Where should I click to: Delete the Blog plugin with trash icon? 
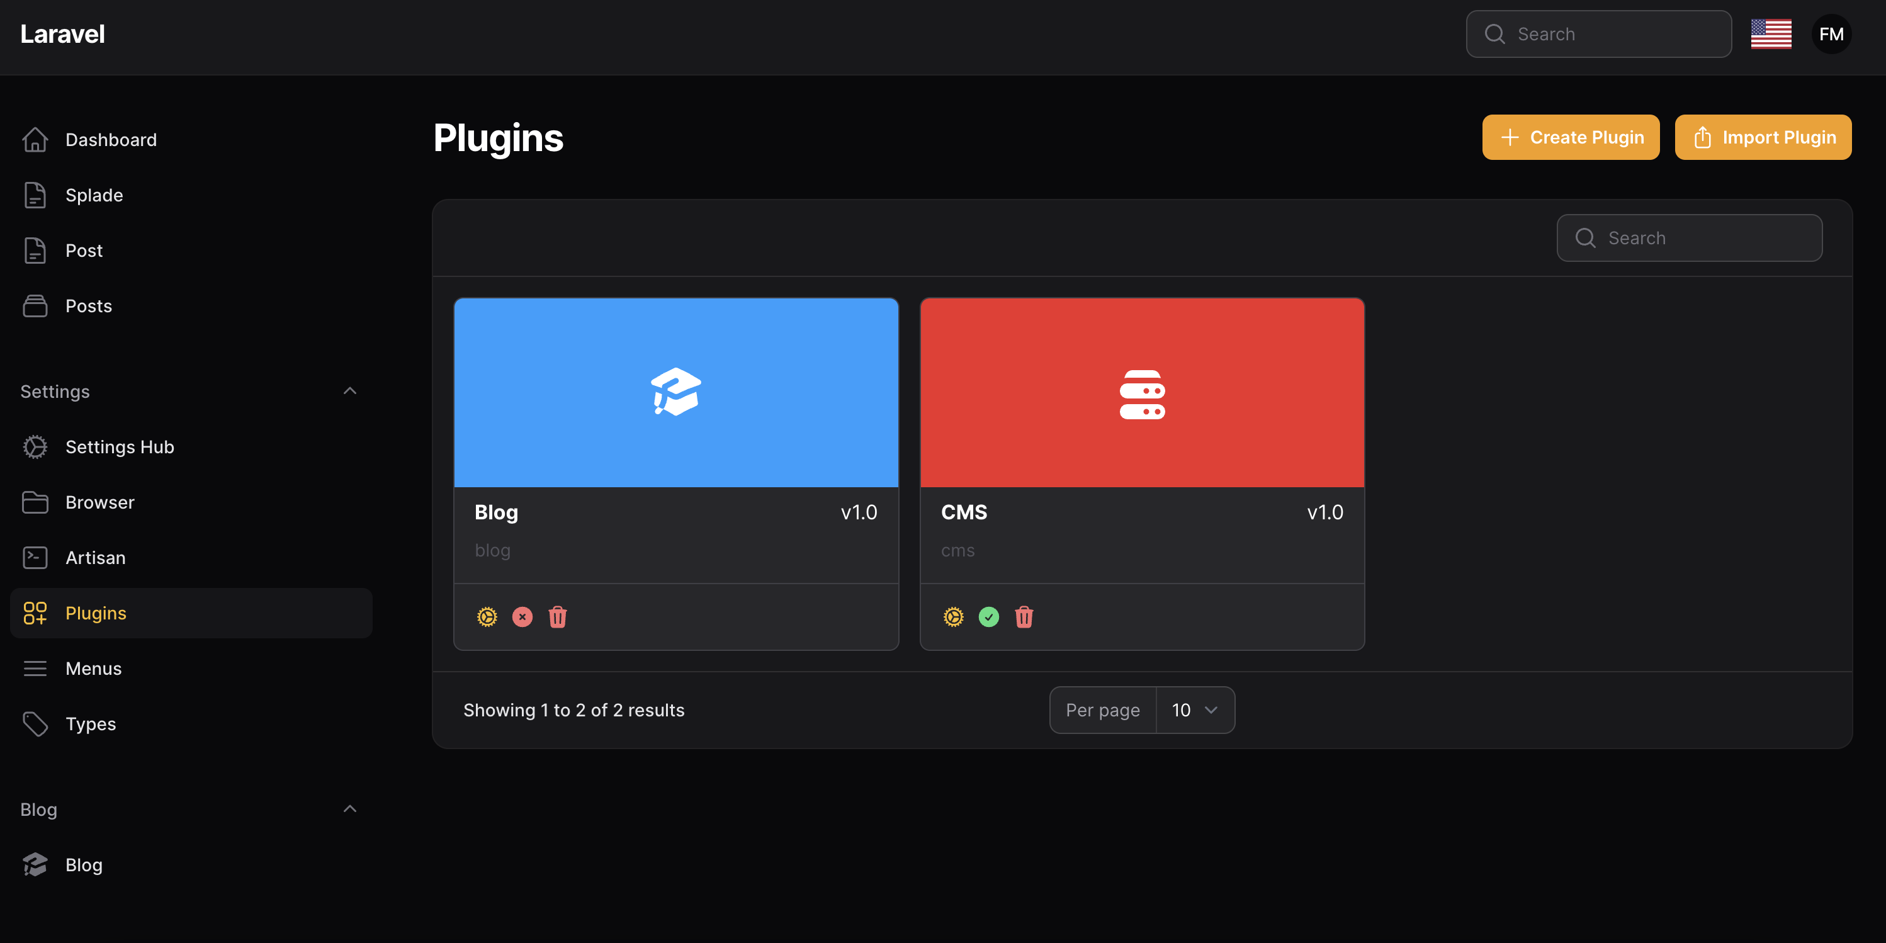pyautogui.click(x=557, y=617)
